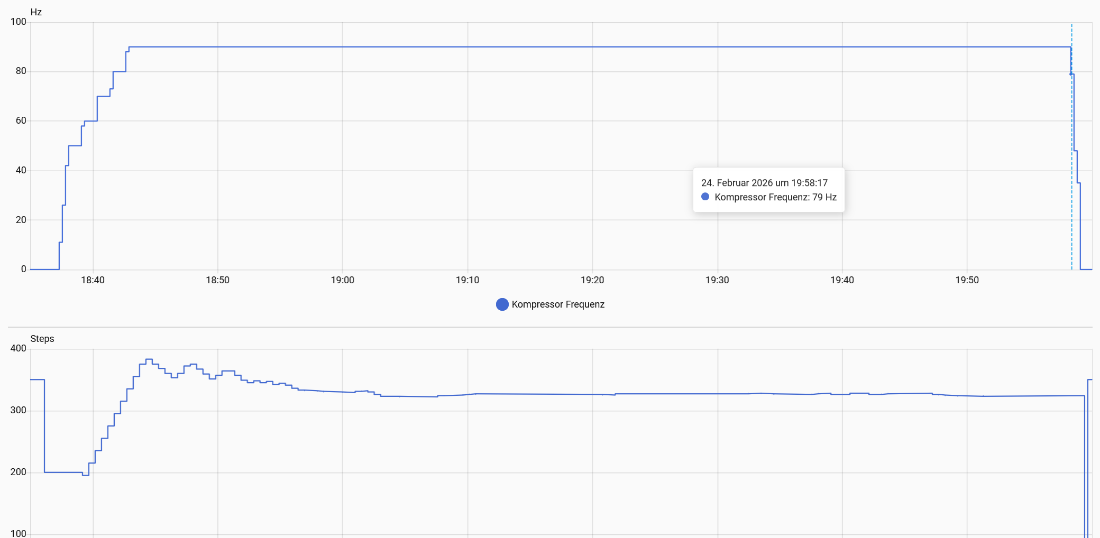Click the dashed vertical cursor line in frequency chart
This screenshot has height=538, width=1100.
pos(1072,159)
